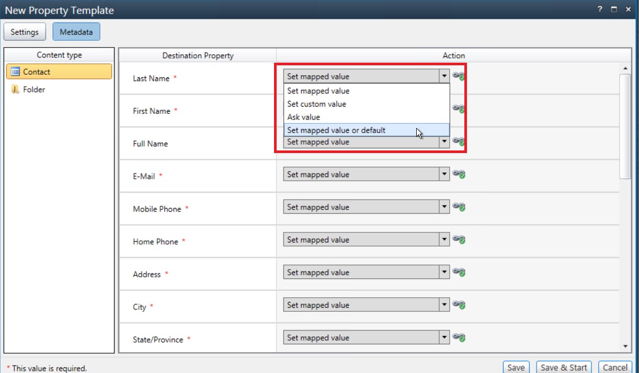Image resolution: width=639 pixels, height=373 pixels.
Task: Click the mapping link icon beside Full Name
Action: click(458, 142)
